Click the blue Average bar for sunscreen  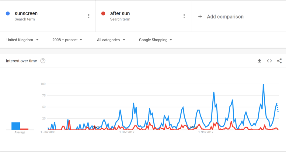16,126
